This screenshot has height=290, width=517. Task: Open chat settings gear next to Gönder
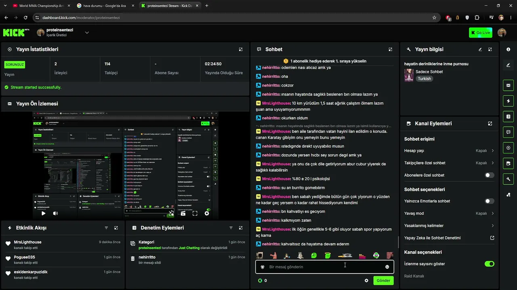366,281
